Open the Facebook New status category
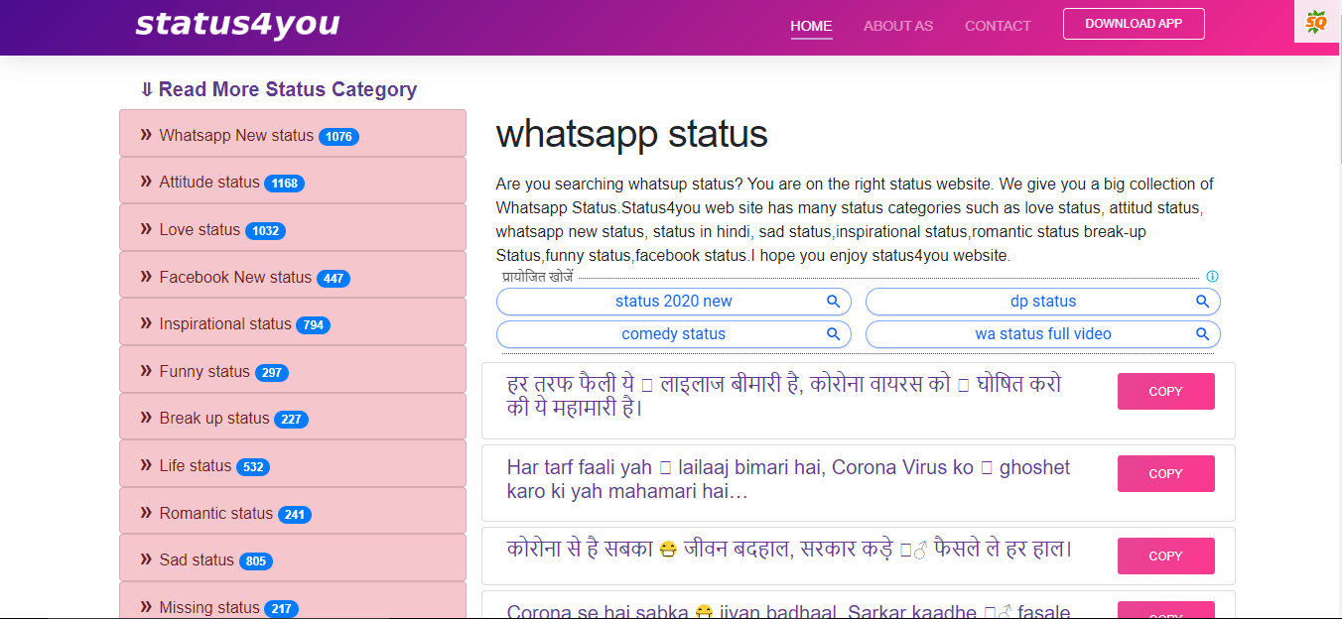This screenshot has height=619, width=1342. tap(293, 276)
